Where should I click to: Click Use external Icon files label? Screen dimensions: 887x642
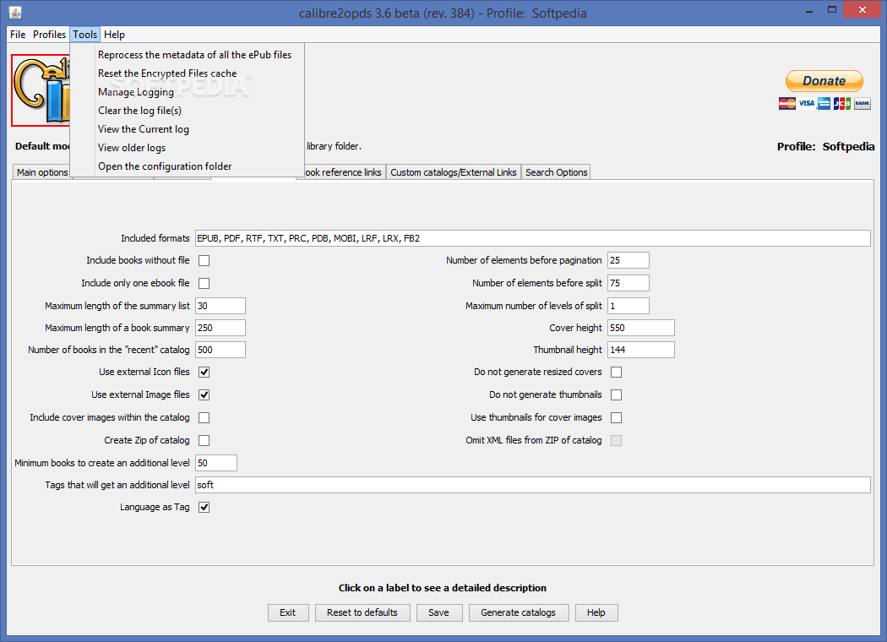144,373
